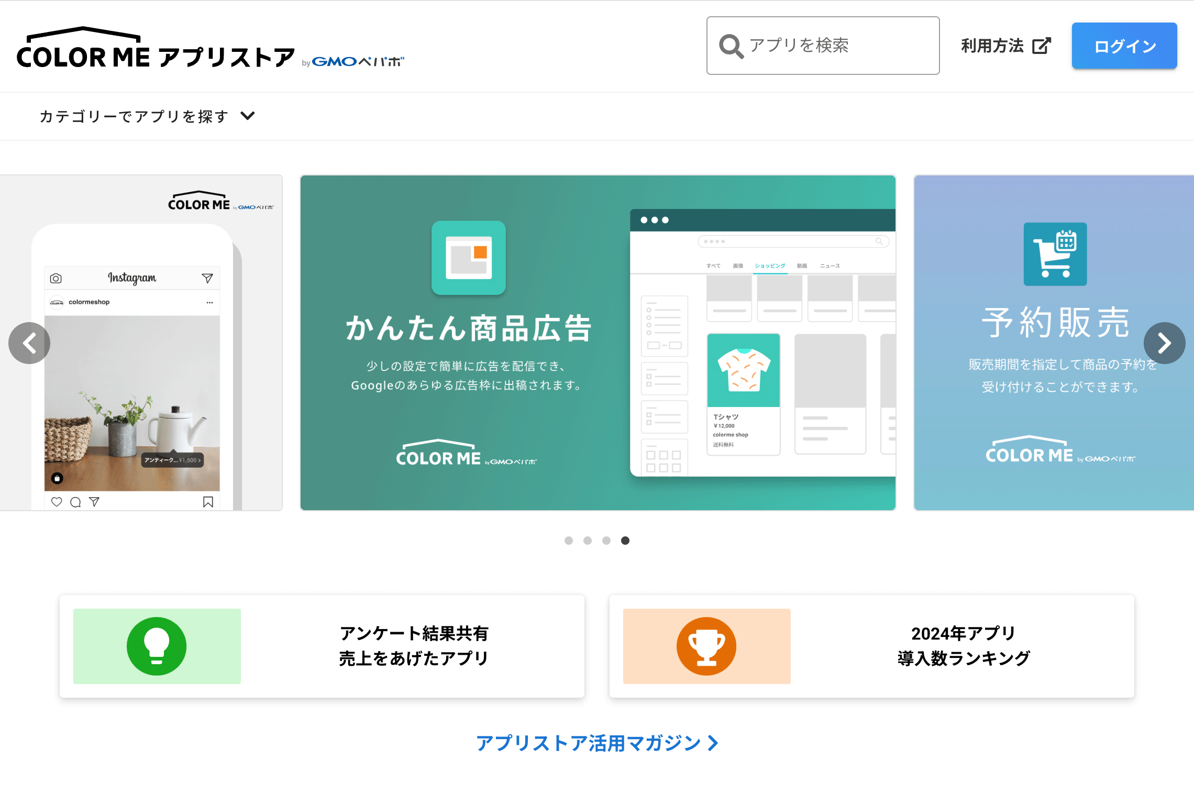Image resolution: width=1194 pixels, height=792 pixels.
Task: Click the orange trophy icon
Action: (x=706, y=646)
